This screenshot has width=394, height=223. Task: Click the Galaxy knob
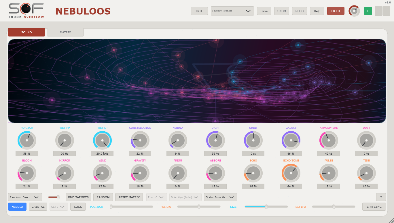[x=291, y=141]
